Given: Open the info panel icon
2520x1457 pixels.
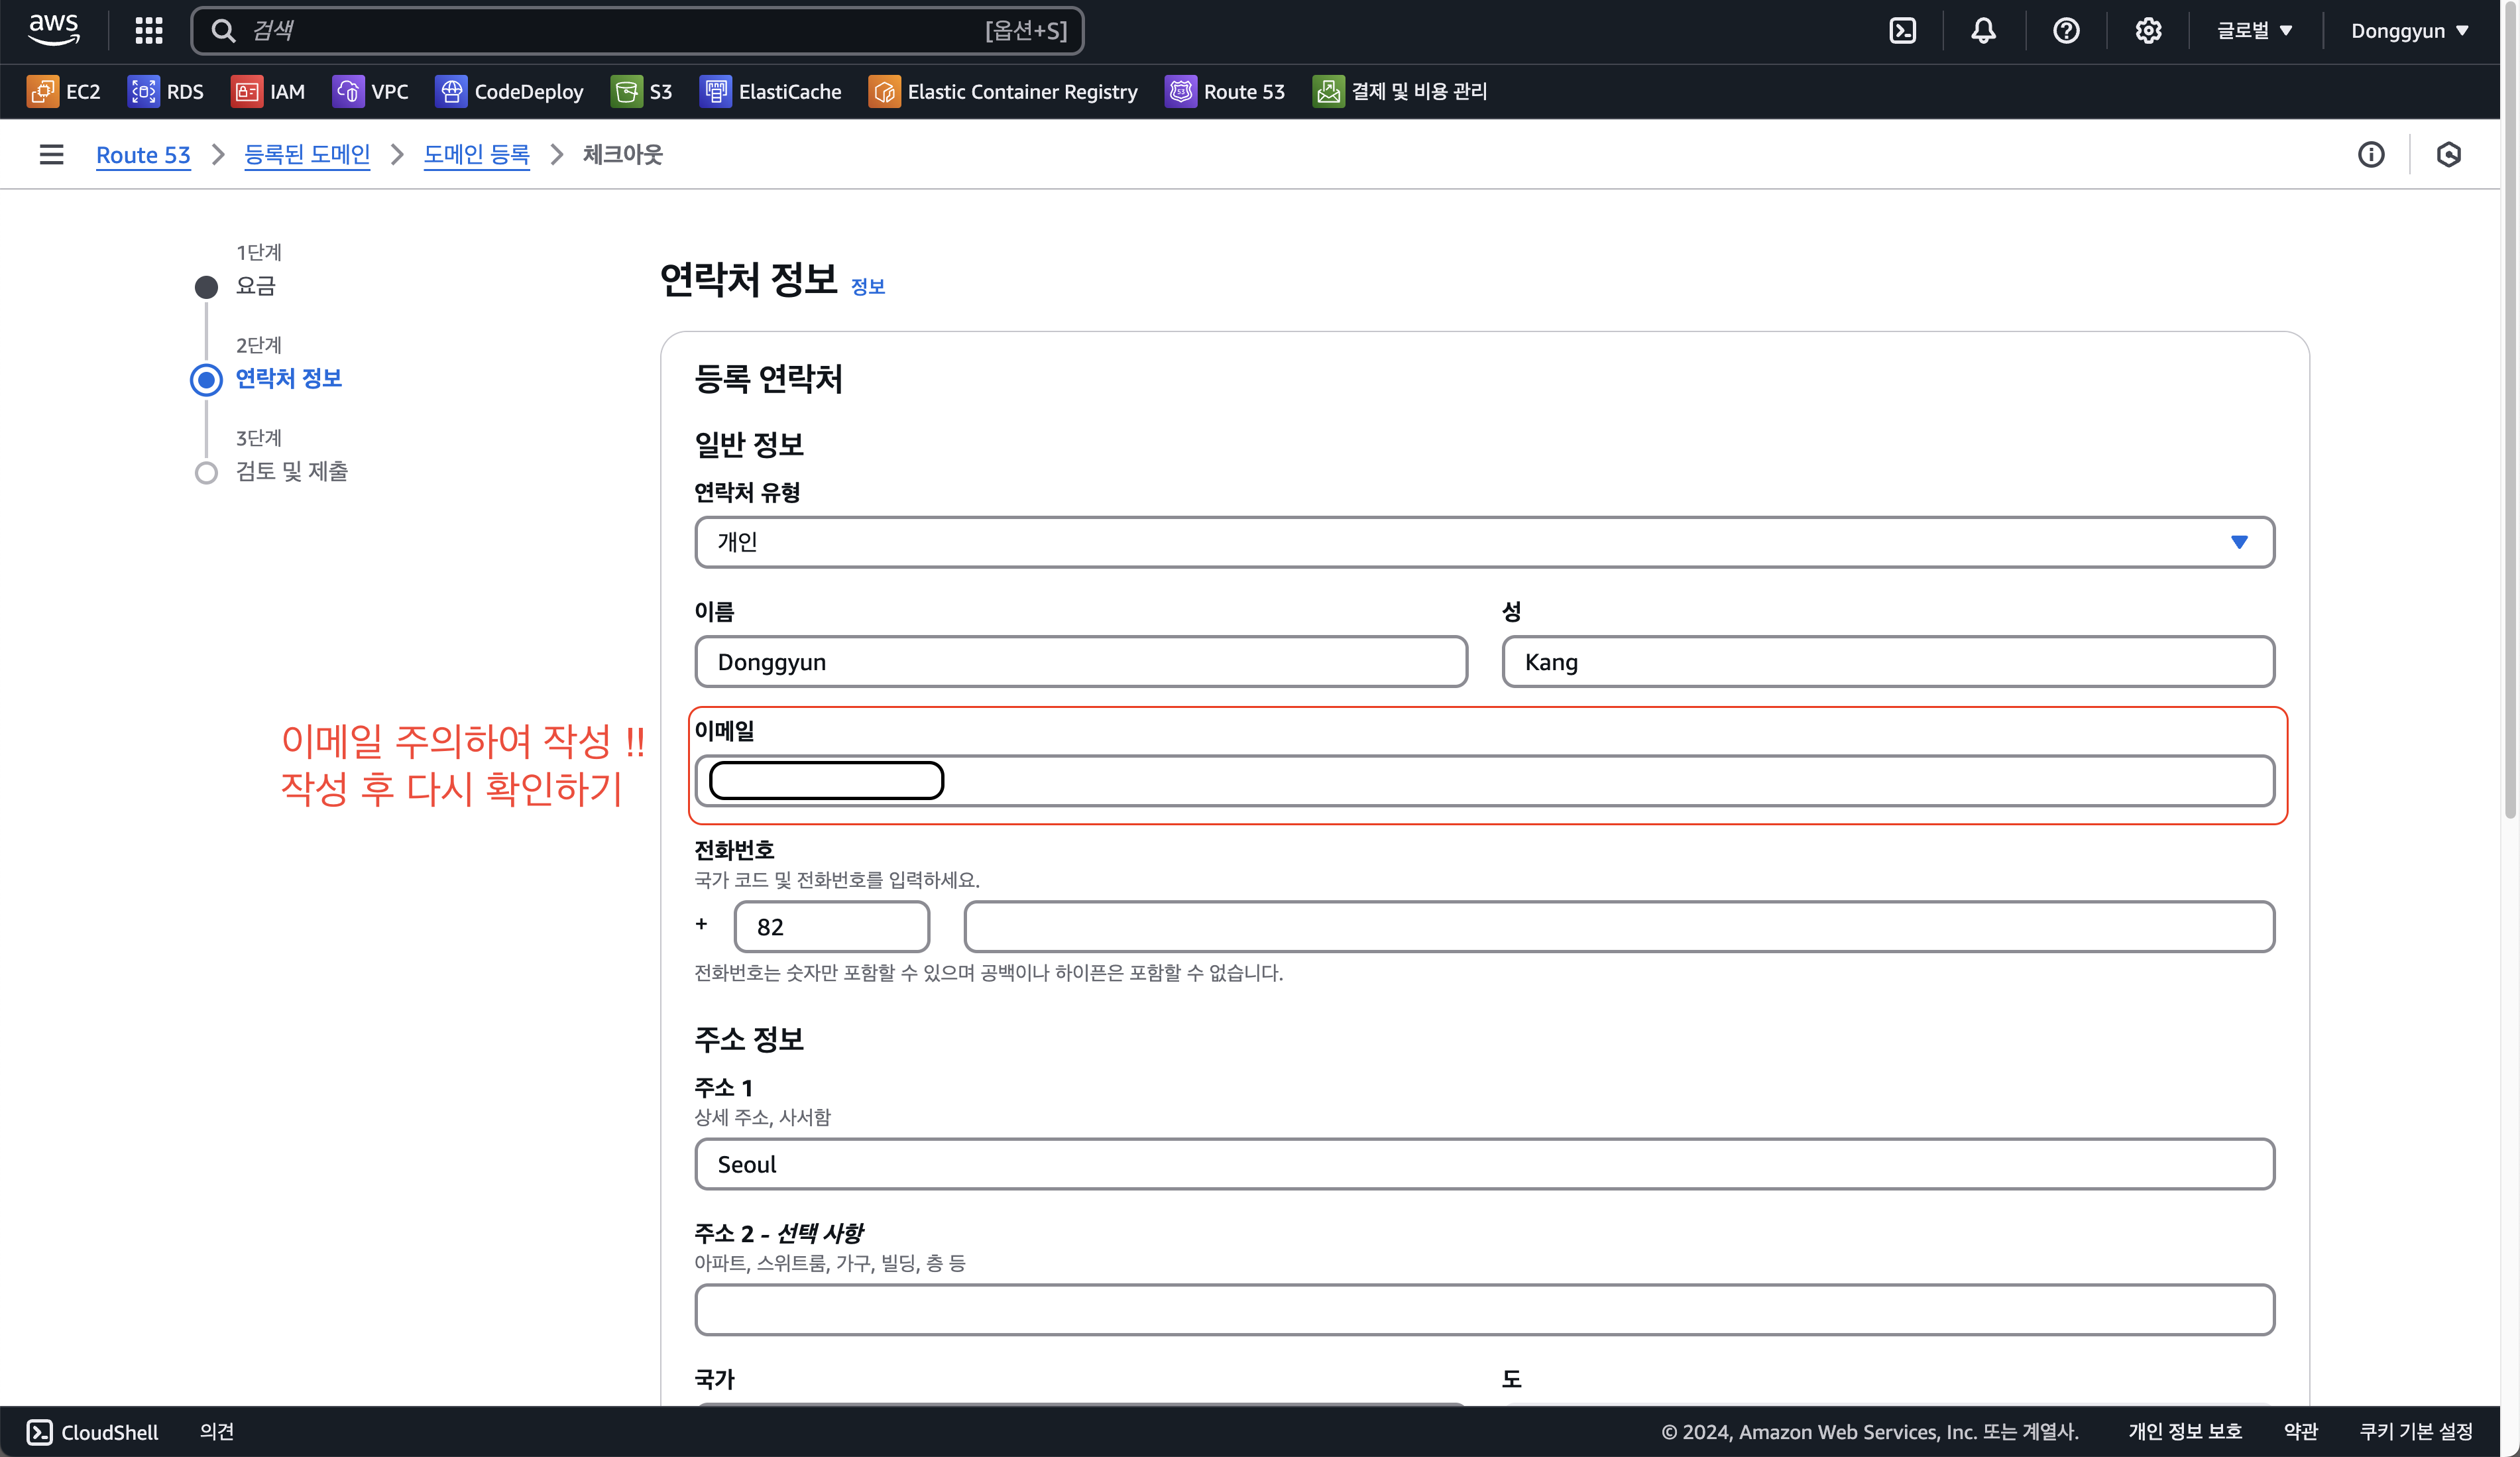Looking at the screenshot, I should pyautogui.click(x=2371, y=154).
